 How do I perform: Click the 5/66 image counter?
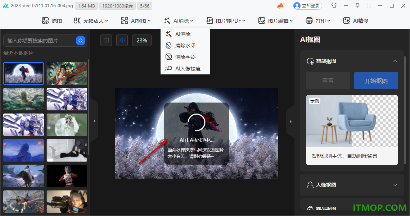tap(145, 6)
